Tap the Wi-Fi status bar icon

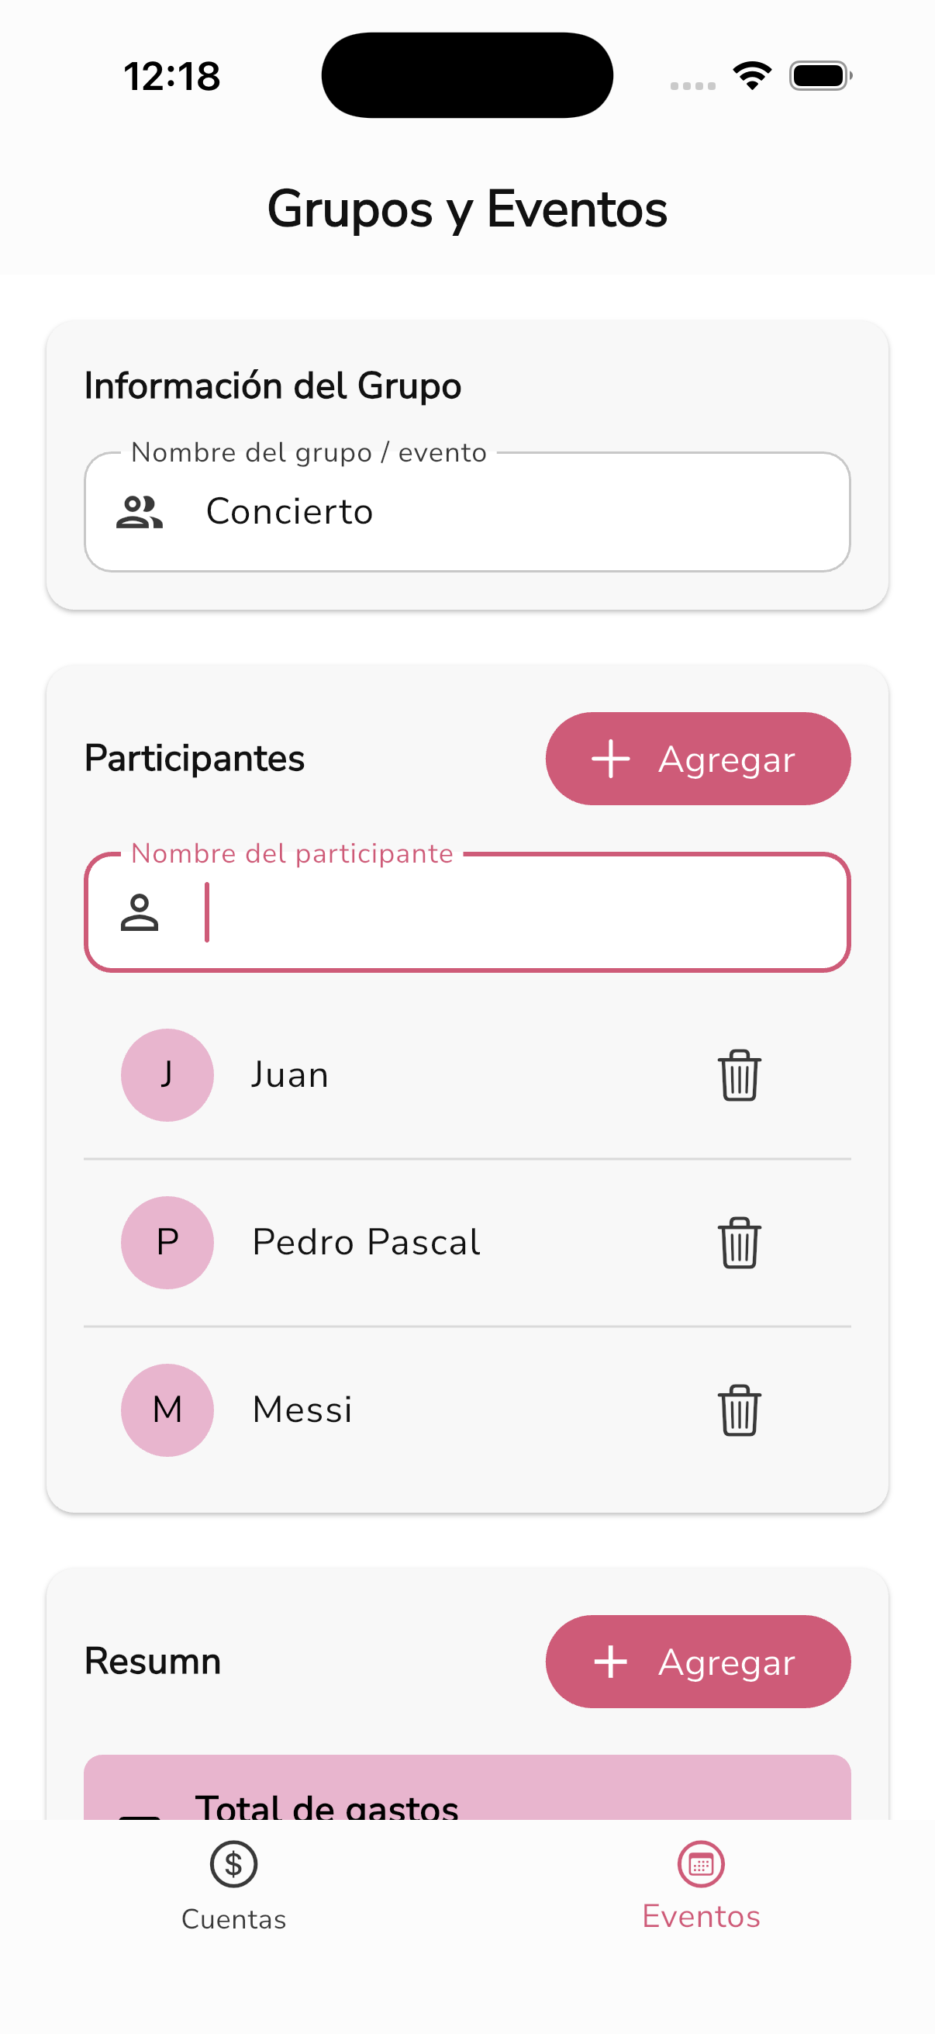[x=752, y=76]
